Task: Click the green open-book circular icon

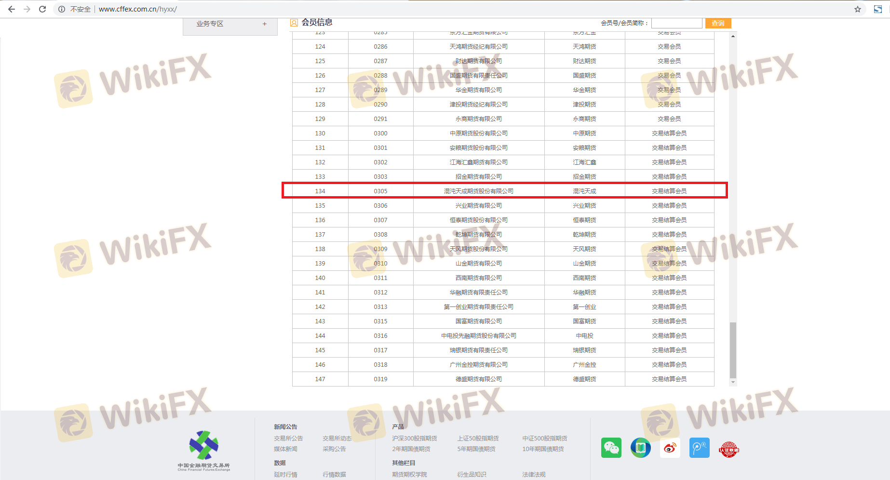Action: (x=640, y=448)
